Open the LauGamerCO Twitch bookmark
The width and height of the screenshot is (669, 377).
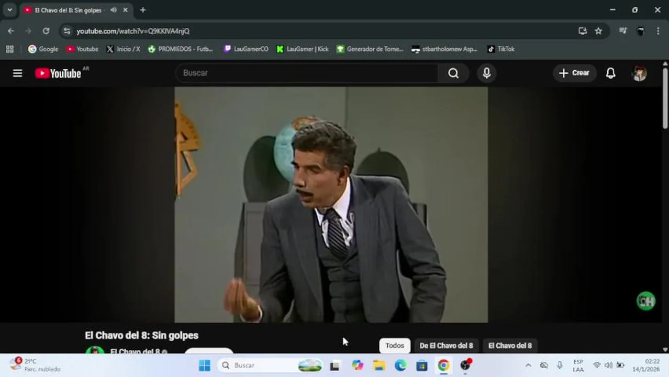[246, 49]
